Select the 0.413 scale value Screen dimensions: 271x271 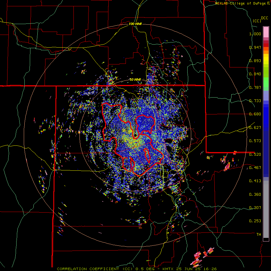point(255,181)
